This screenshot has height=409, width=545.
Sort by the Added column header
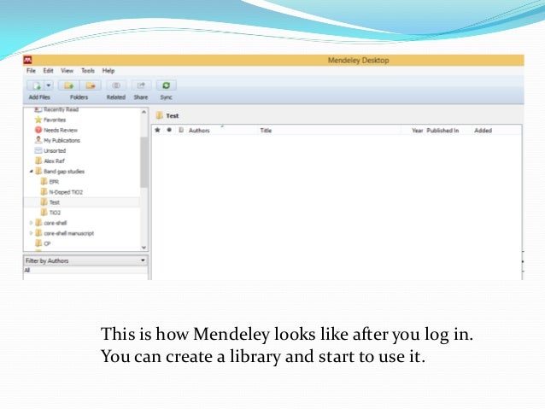point(483,131)
